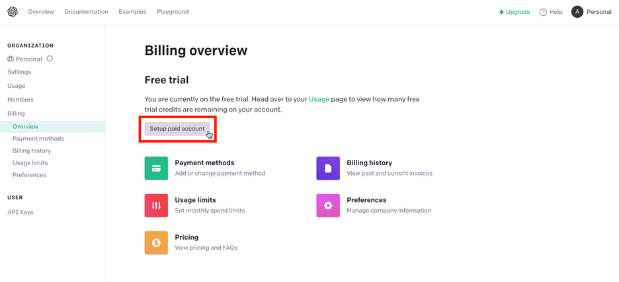Click the orange Pricing dollar icon
This screenshot has width=619, height=282.
[156, 242]
